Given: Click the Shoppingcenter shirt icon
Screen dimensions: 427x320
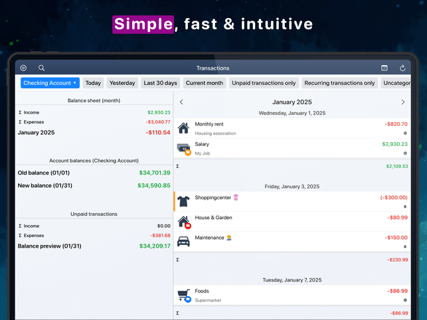Looking at the screenshot, I should [183, 202].
